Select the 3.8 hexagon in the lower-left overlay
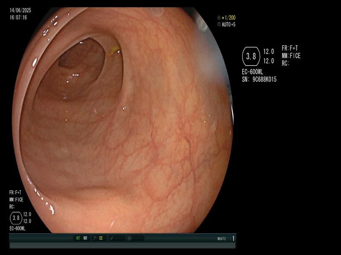 pyautogui.click(x=16, y=218)
